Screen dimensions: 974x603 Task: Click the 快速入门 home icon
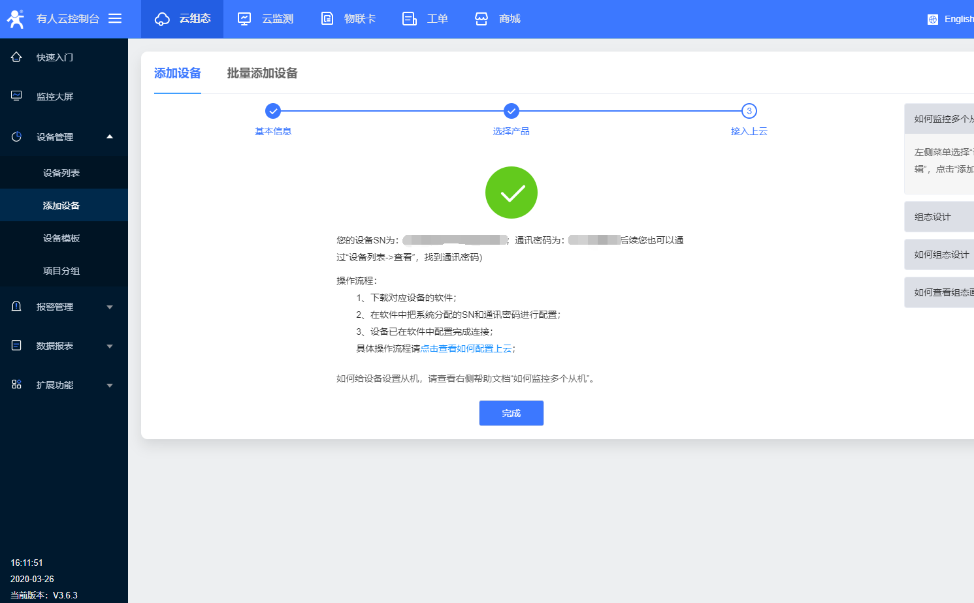click(x=17, y=57)
